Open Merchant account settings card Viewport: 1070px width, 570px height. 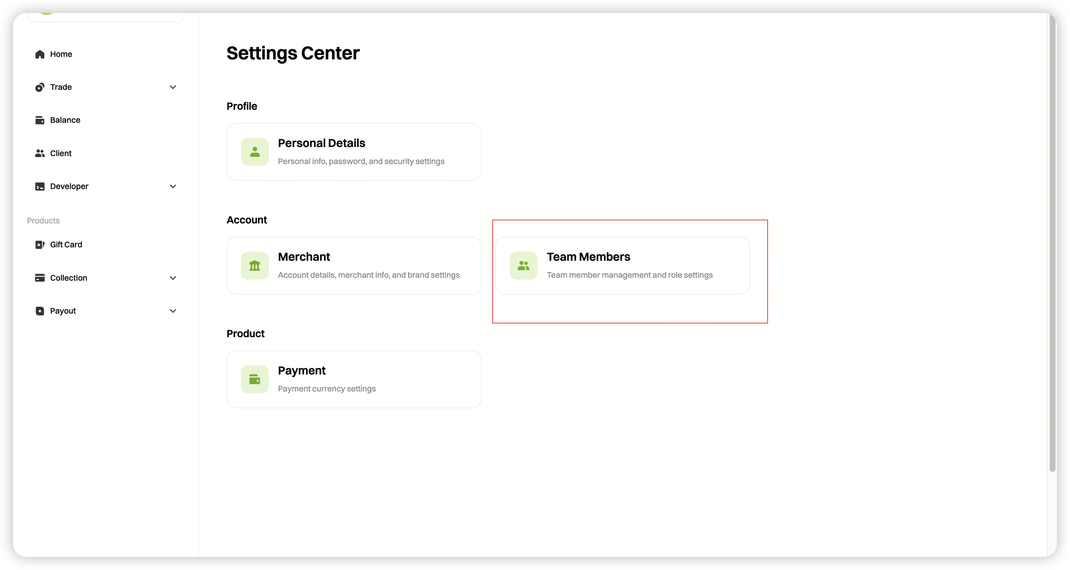coord(354,265)
